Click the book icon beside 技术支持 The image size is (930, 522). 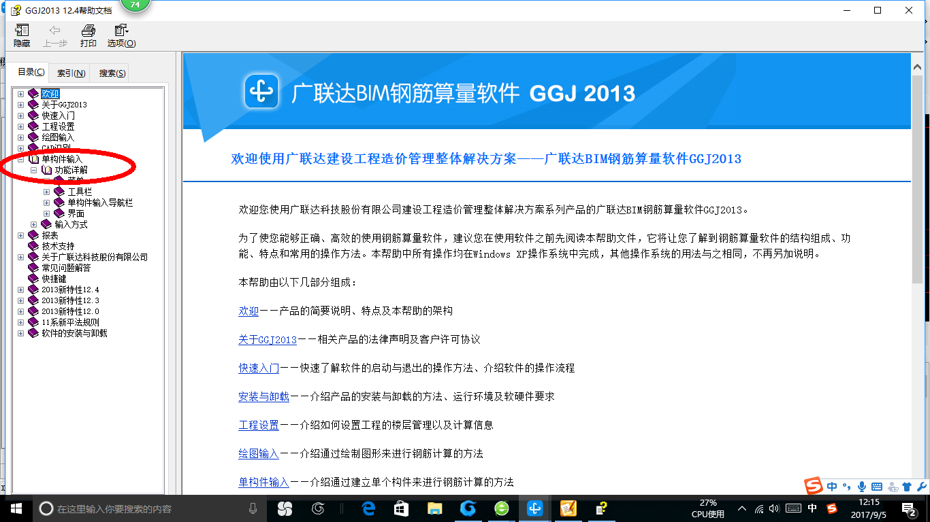[33, 246]
